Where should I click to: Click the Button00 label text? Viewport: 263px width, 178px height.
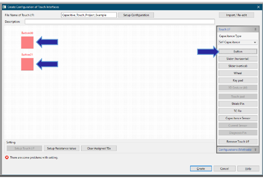[x=27, y=33]
